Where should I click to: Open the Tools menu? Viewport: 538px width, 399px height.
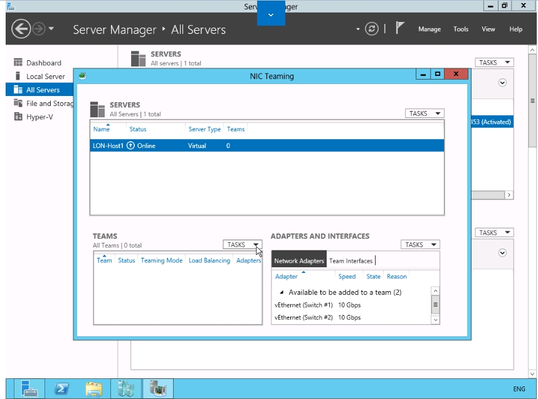click(461, 29)
